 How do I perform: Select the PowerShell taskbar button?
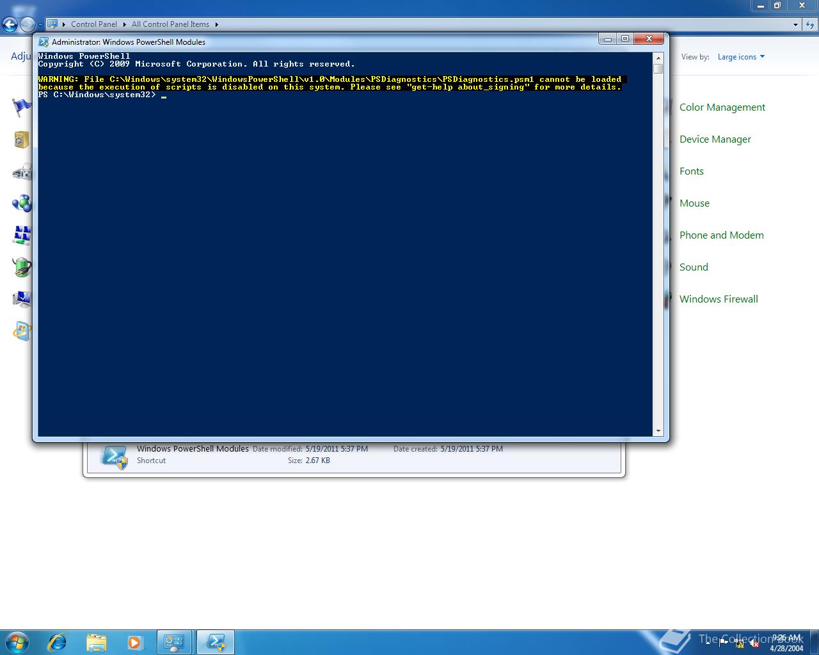pyautogui.click(x=216, y=642)
